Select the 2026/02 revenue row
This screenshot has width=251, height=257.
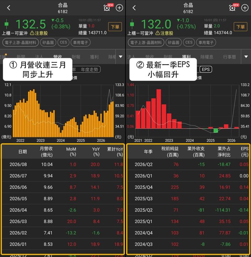tap(63, 233)
